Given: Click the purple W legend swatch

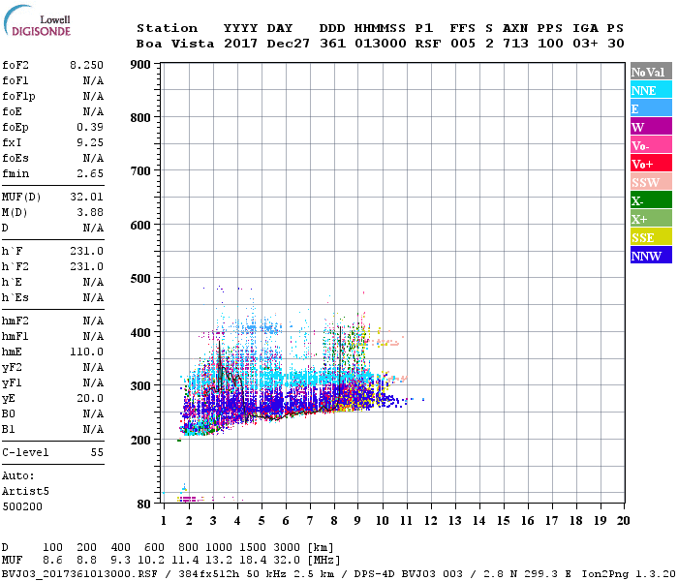Looking at the screenshot, I should click(651, 127).
